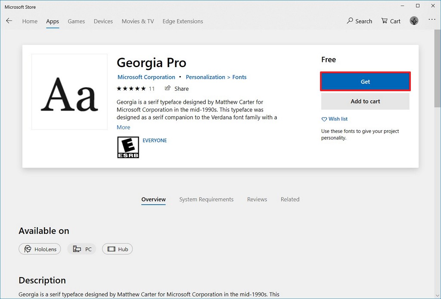Close the Microsoft Store window
This screenshot has width=441, height=299.
[x=433, y=6]
